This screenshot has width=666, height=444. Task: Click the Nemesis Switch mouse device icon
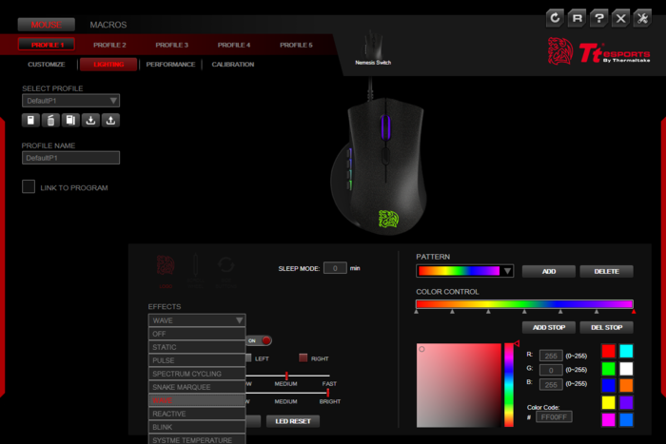[x=373, y=48]
